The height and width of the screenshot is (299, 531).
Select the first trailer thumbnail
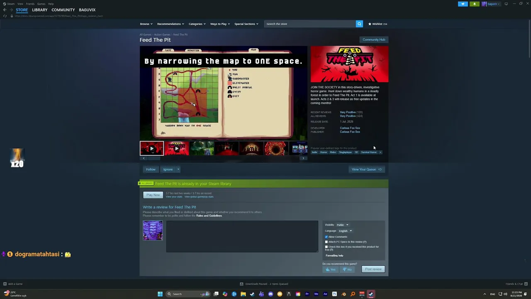151,148
